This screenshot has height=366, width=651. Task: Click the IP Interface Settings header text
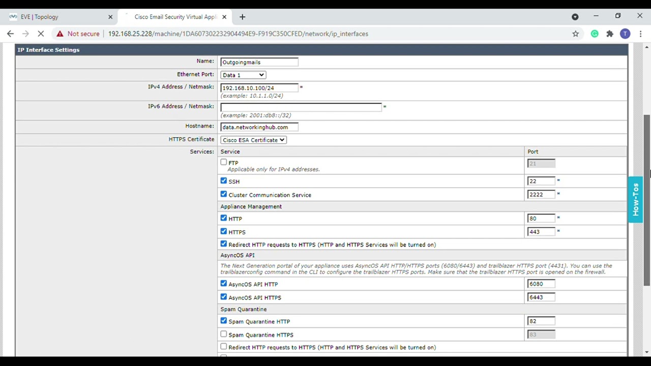[x=48, y=50]
